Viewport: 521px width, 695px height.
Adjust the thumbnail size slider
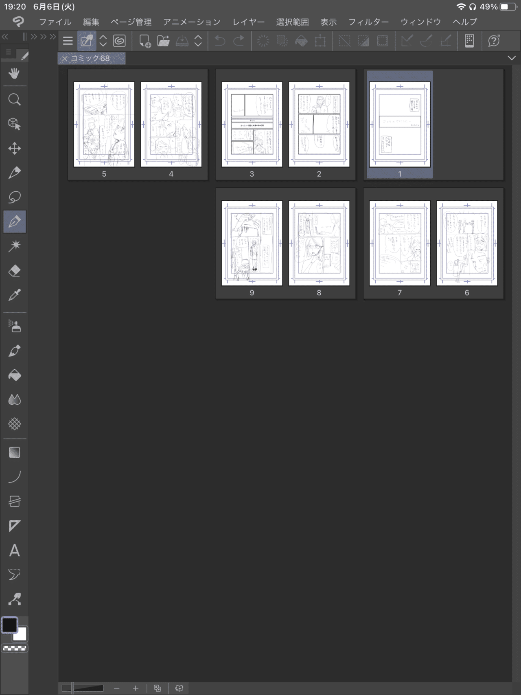[x=83, y=688]
